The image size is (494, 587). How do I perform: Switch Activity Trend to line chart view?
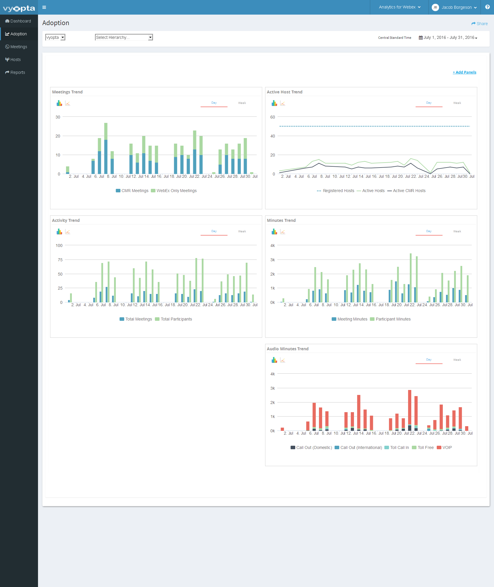pos(68,232)
